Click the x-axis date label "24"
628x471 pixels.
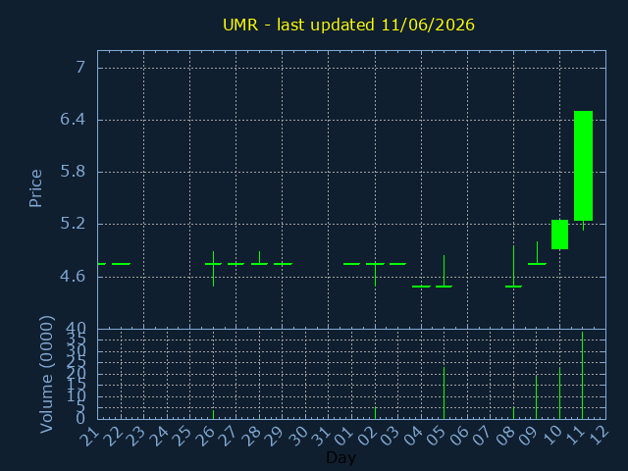(x=159, y=436)
